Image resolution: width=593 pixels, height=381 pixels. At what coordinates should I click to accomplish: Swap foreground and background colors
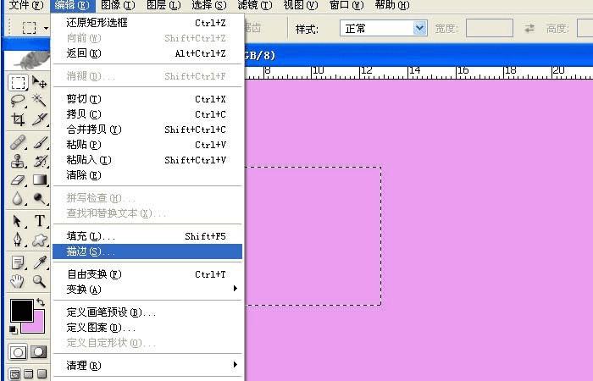(41, 302)
